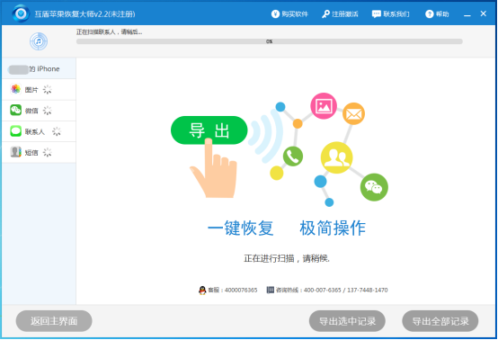This screenshot has height=340, width=498.
Task: Open 注册激活 with the key icon
Action: point(340,14)
